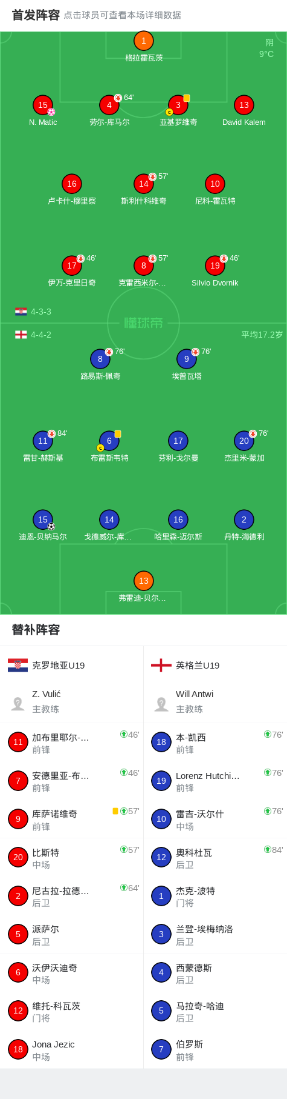Screen dimensions: 287x1099
Task: Select goalkeeper 格拉霍瓦茨 number 1 icon
Action: click(x=143, y=41)
